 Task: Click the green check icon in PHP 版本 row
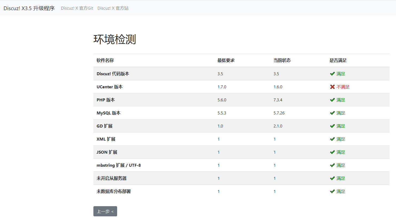332,100
